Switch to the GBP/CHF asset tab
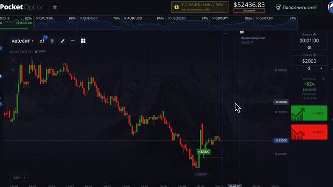This screenshot has width=333, height=187. pyautogui.click(x=276, y=23)
